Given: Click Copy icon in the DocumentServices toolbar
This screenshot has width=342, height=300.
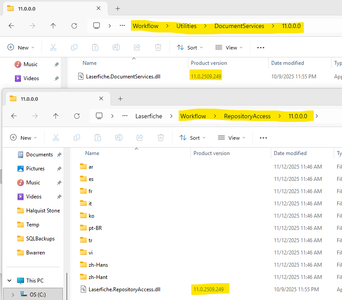Looking at the screenshot, I should tap(74, 47).
